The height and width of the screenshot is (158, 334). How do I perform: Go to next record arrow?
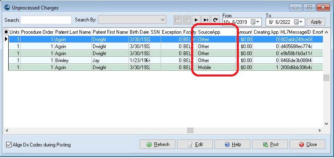pos(196,20)
